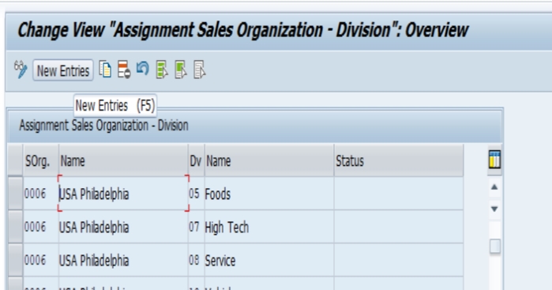
Task: Select row selector for Foods division
Action: coord(16,194)
